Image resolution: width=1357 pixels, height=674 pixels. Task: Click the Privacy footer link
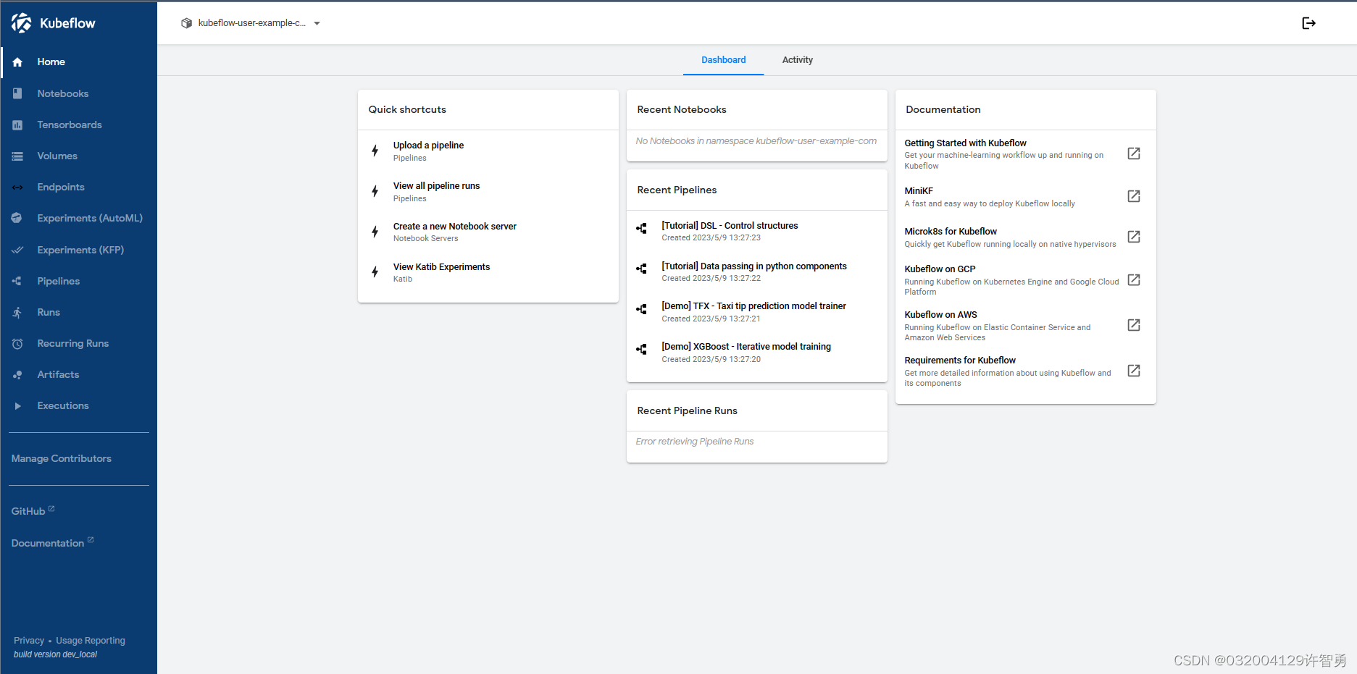29,641
